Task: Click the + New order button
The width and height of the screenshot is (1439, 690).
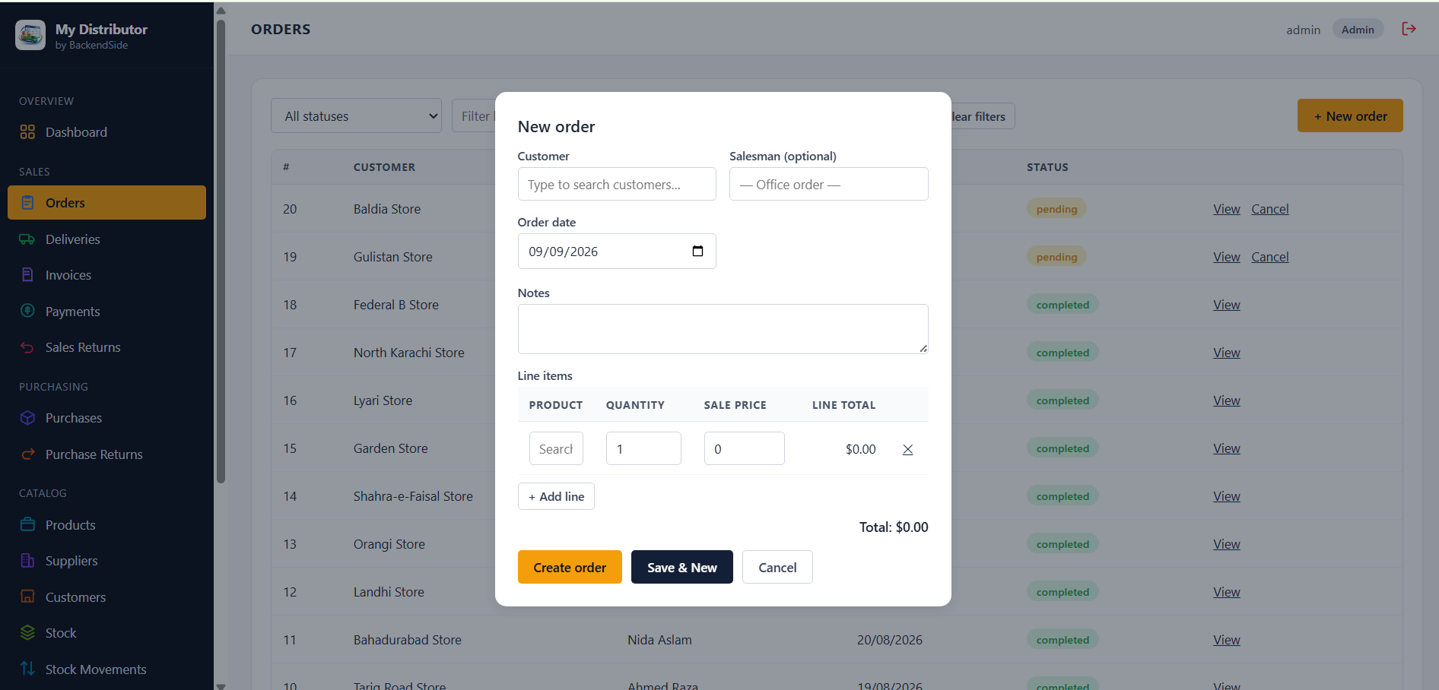Action: pos(1350,116)
